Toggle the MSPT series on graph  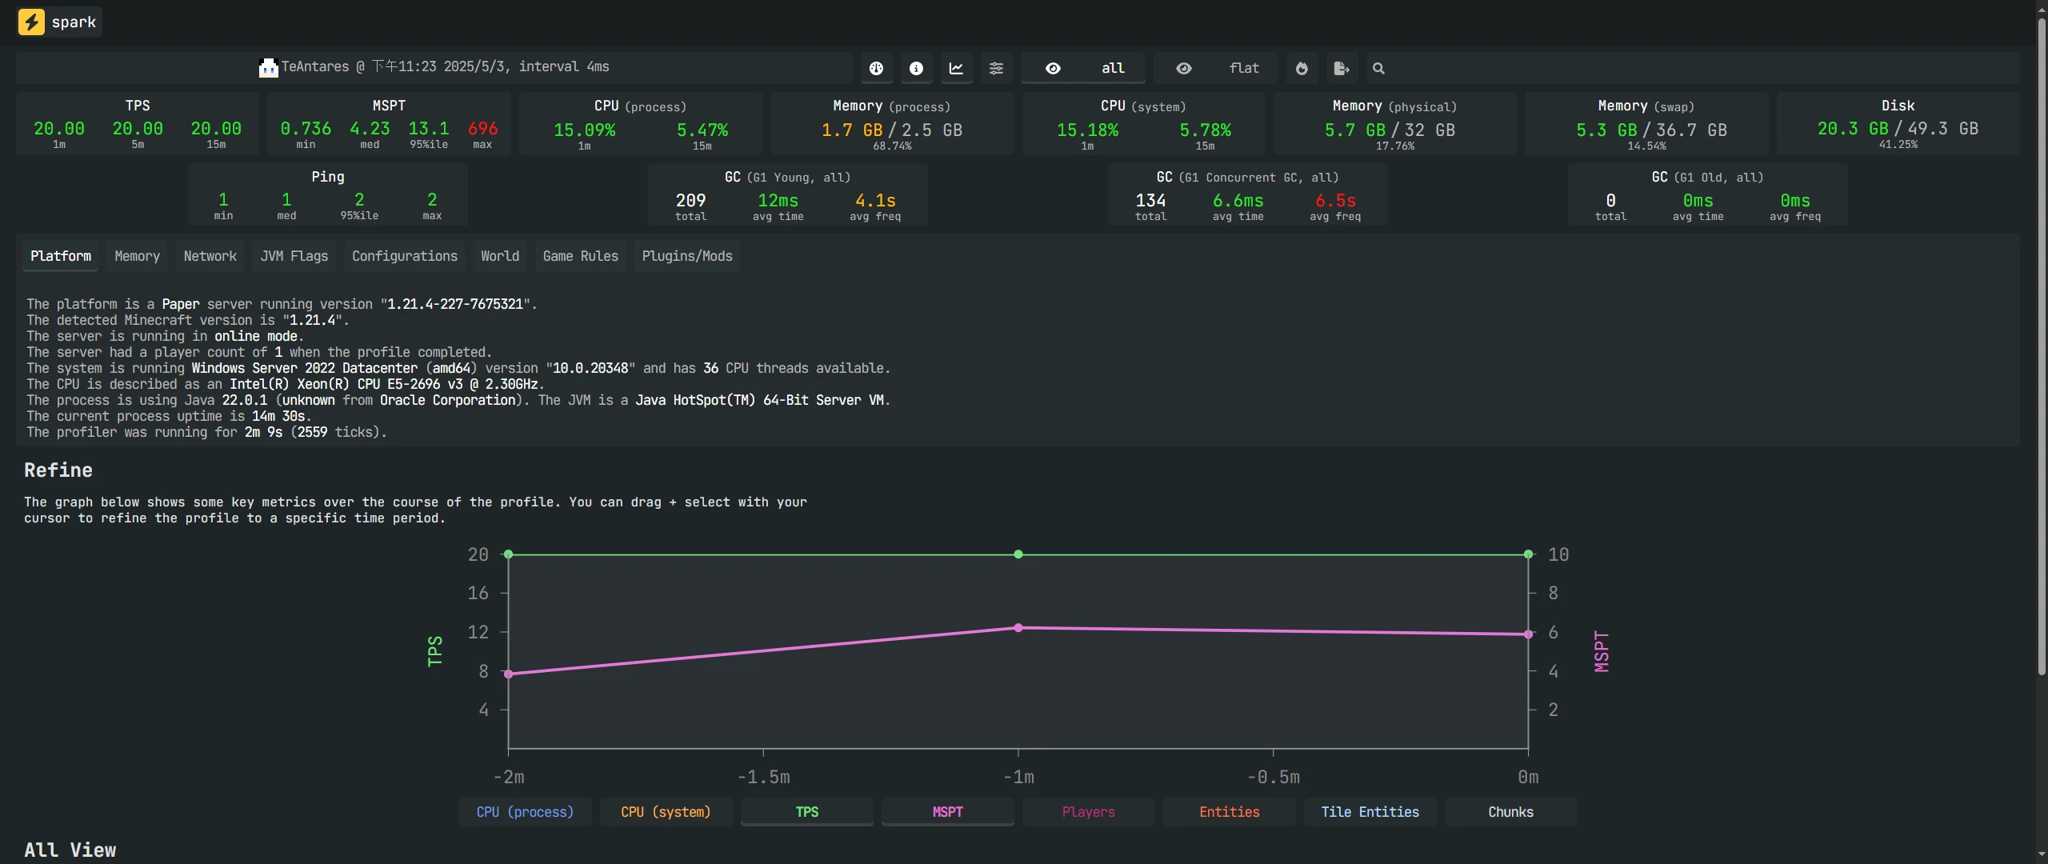[x=947, y=812]
